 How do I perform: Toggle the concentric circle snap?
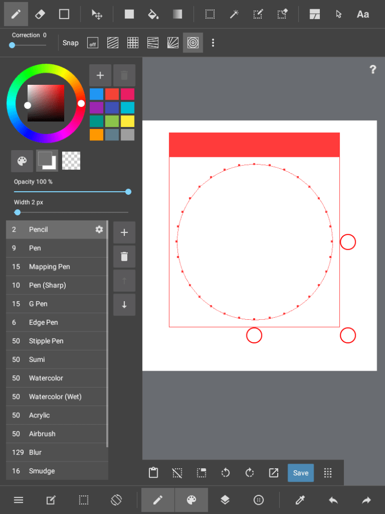(192, 43)
